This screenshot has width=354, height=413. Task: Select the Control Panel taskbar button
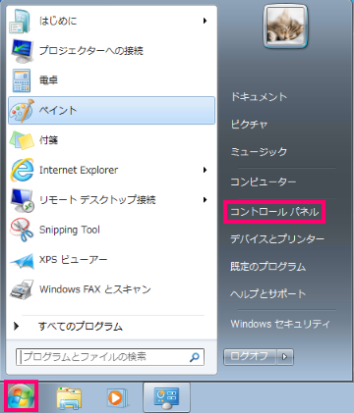coord(166,397)
